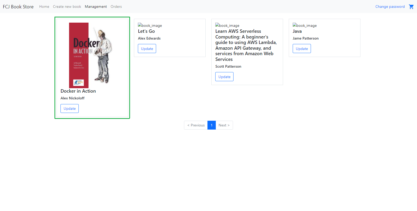Update the Learn AWS Serverless Computing book
Image resolution: width=417 pixels, height=211 pixels.
tap(224, 77)
